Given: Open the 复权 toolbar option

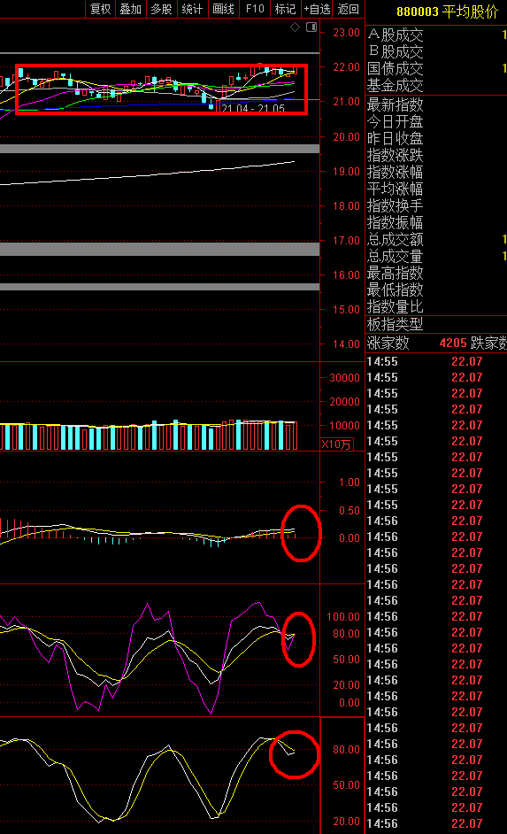Looking at the screenshot, I should point(101,9).
